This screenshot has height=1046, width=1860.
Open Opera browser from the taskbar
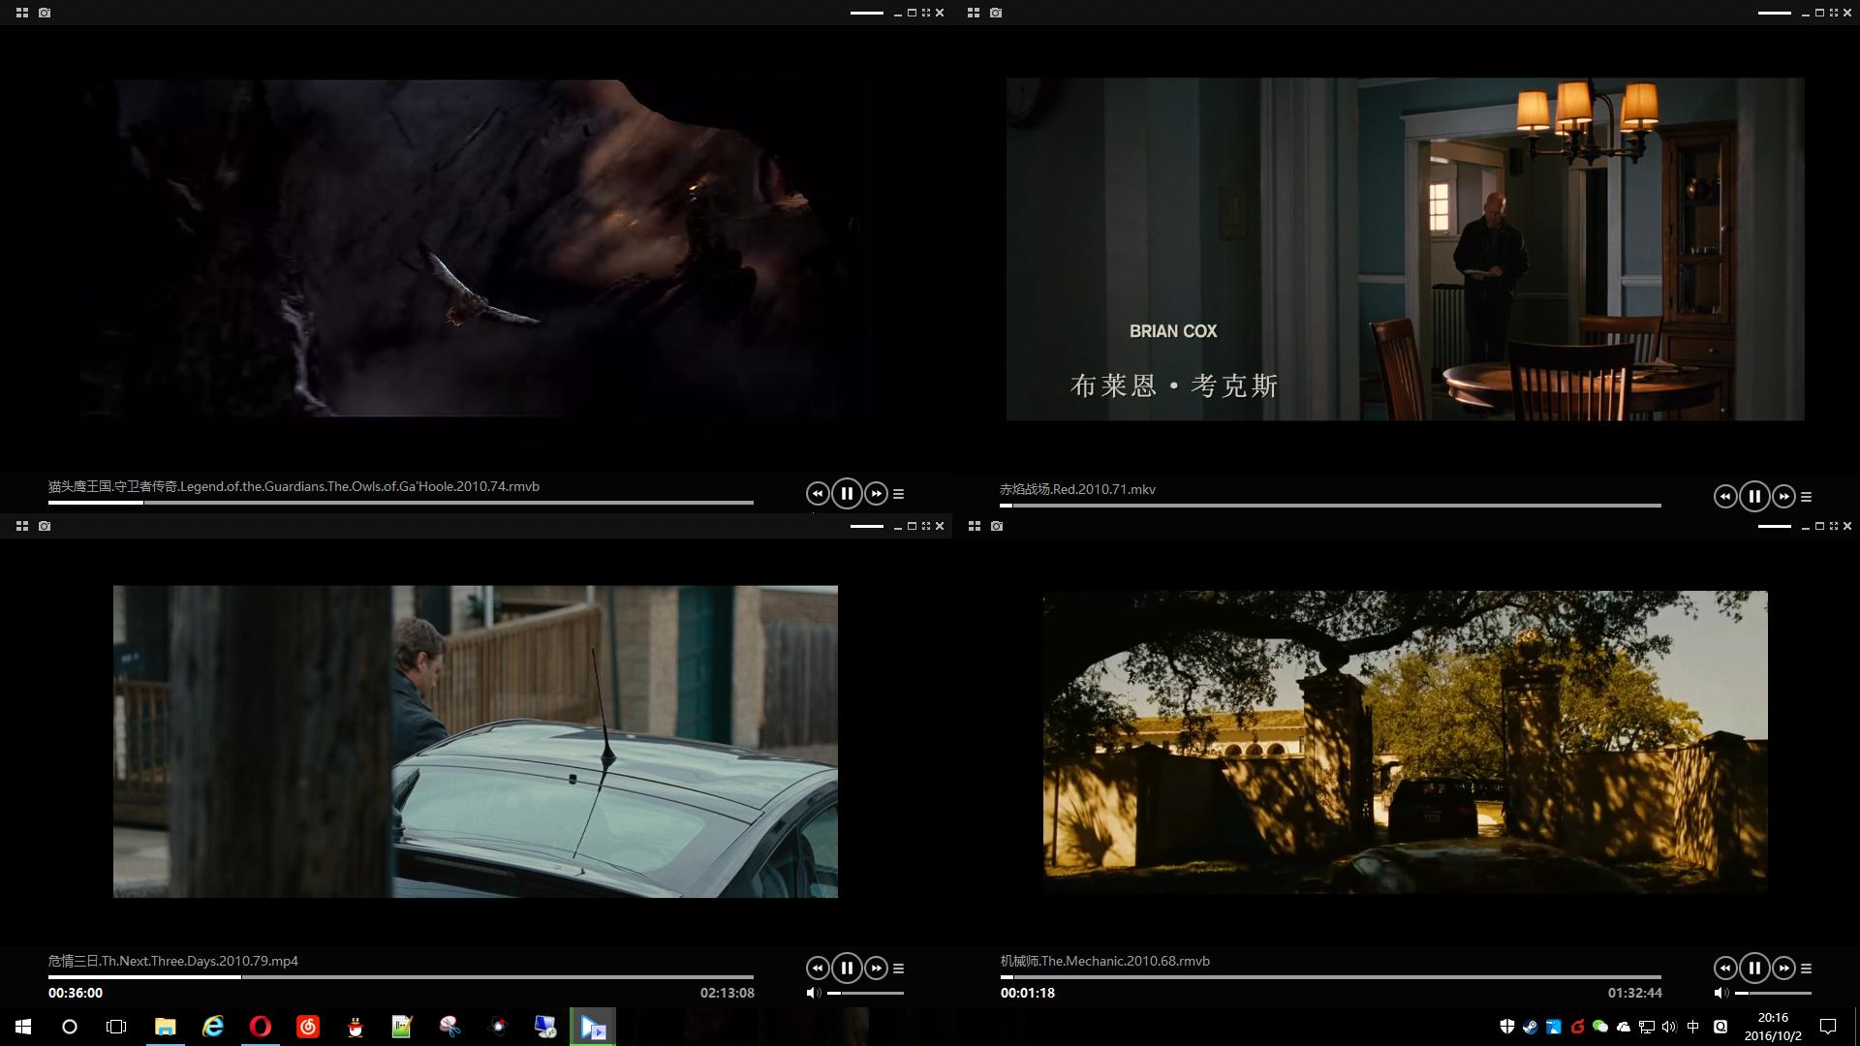click(260, 1027)
